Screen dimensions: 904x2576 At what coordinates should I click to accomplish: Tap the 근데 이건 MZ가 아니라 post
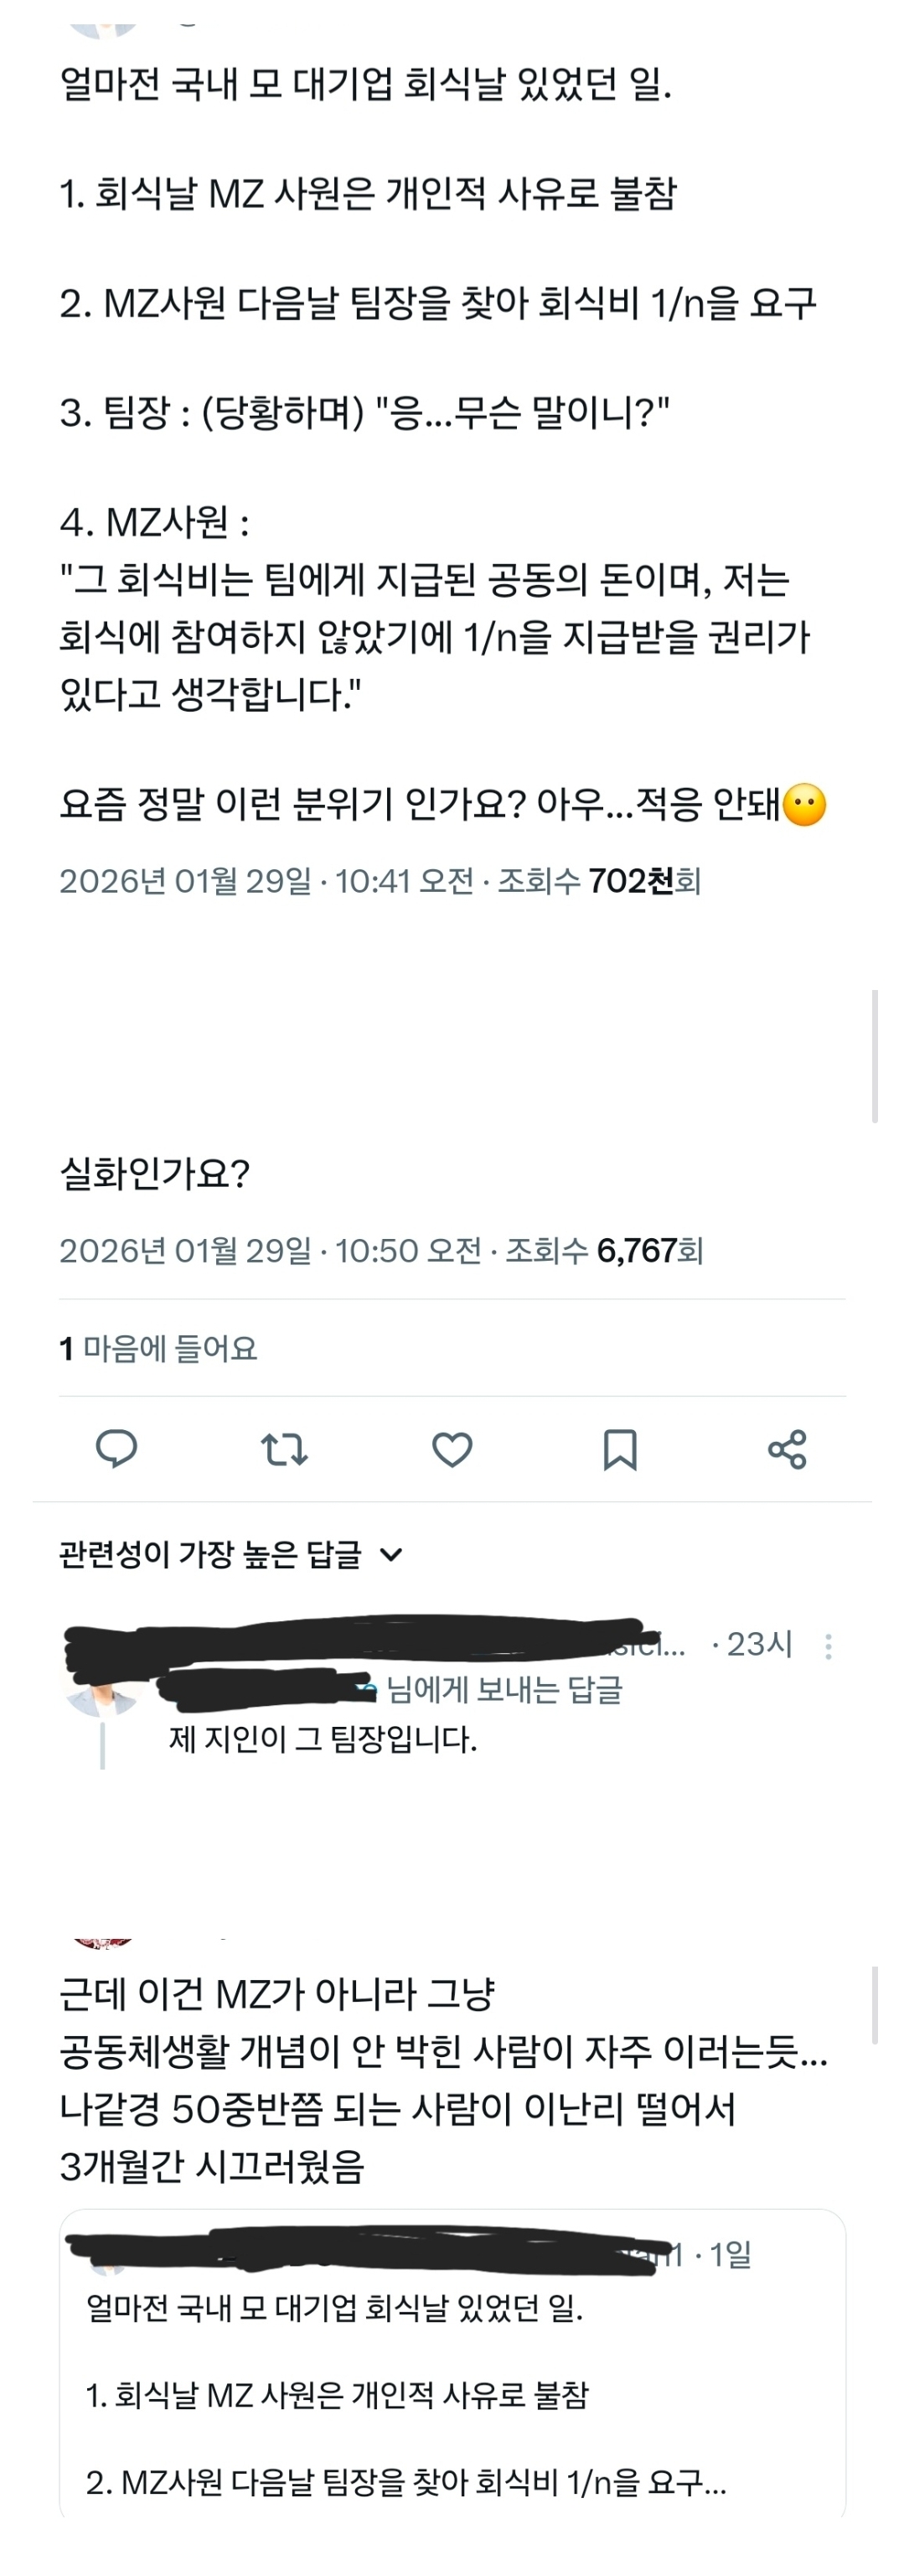coord(443,2080)
